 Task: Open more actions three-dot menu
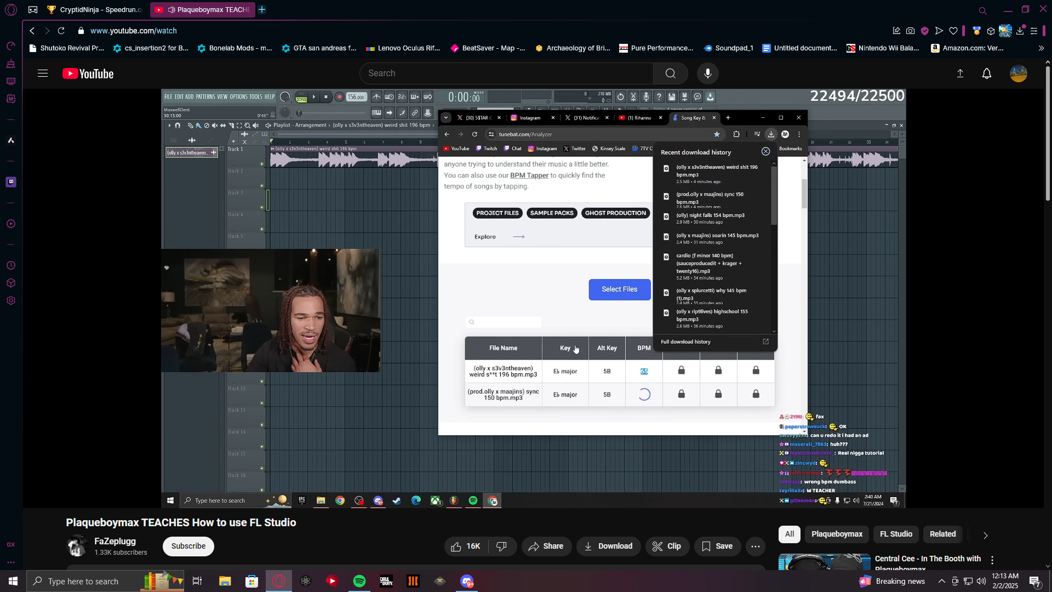coord(755,547)
